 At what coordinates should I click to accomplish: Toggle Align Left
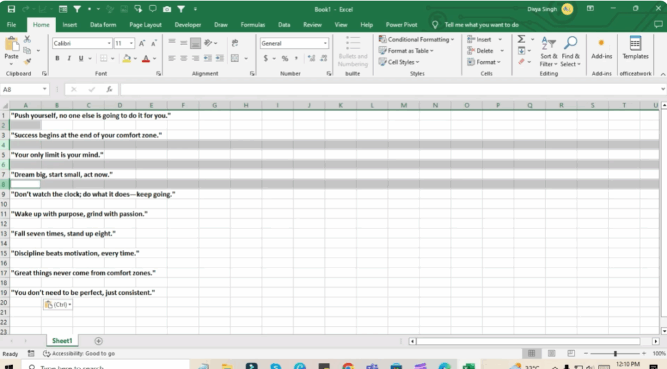click(172, 58)
